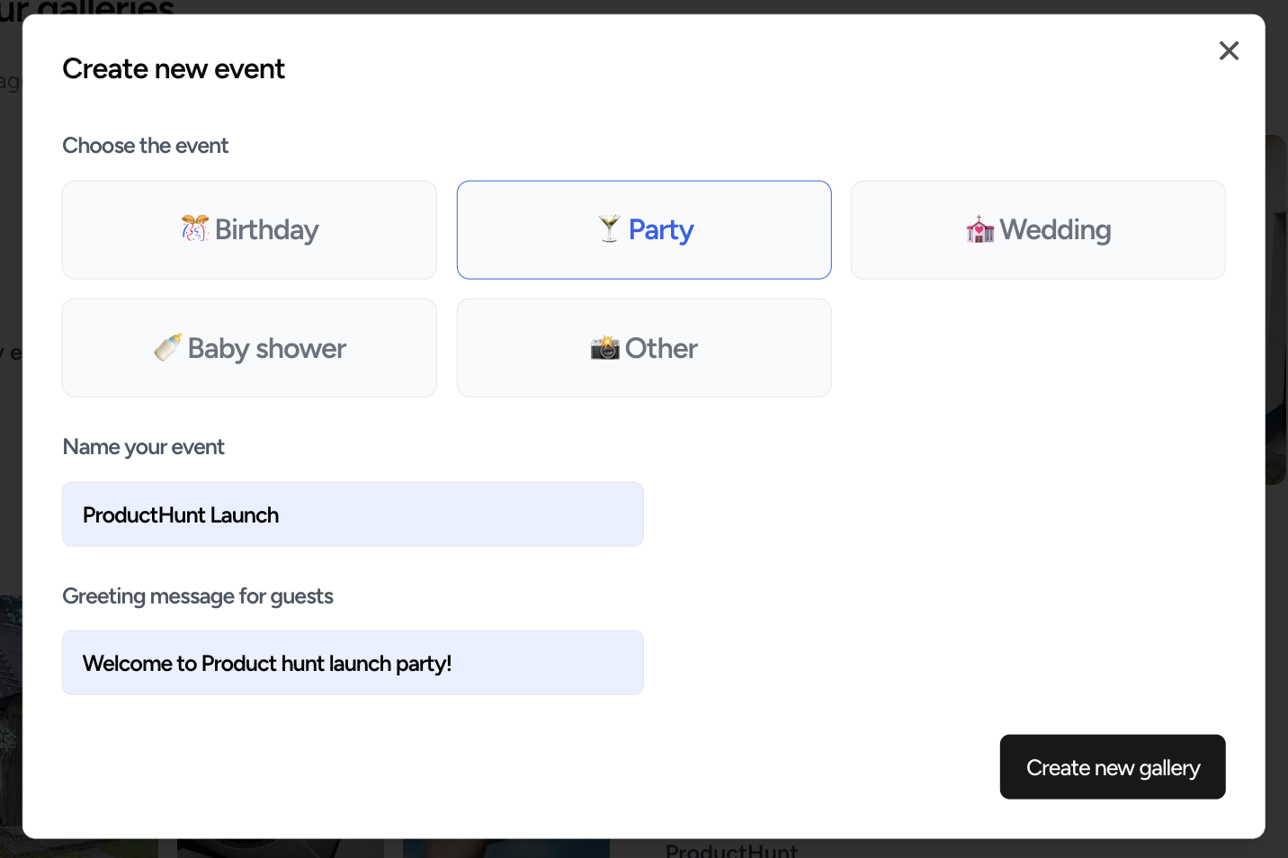Choose Baby shower event type
The height and width of the screenshot is (858, 1288).
click(249, 347)
